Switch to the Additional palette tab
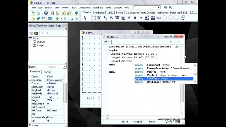The width and height of the screenshot is (226, 127). pos(99,13)
